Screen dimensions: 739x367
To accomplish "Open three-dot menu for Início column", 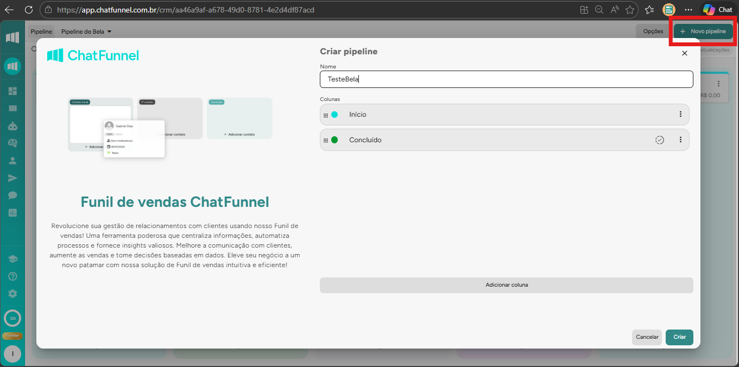I will [680, 115].
